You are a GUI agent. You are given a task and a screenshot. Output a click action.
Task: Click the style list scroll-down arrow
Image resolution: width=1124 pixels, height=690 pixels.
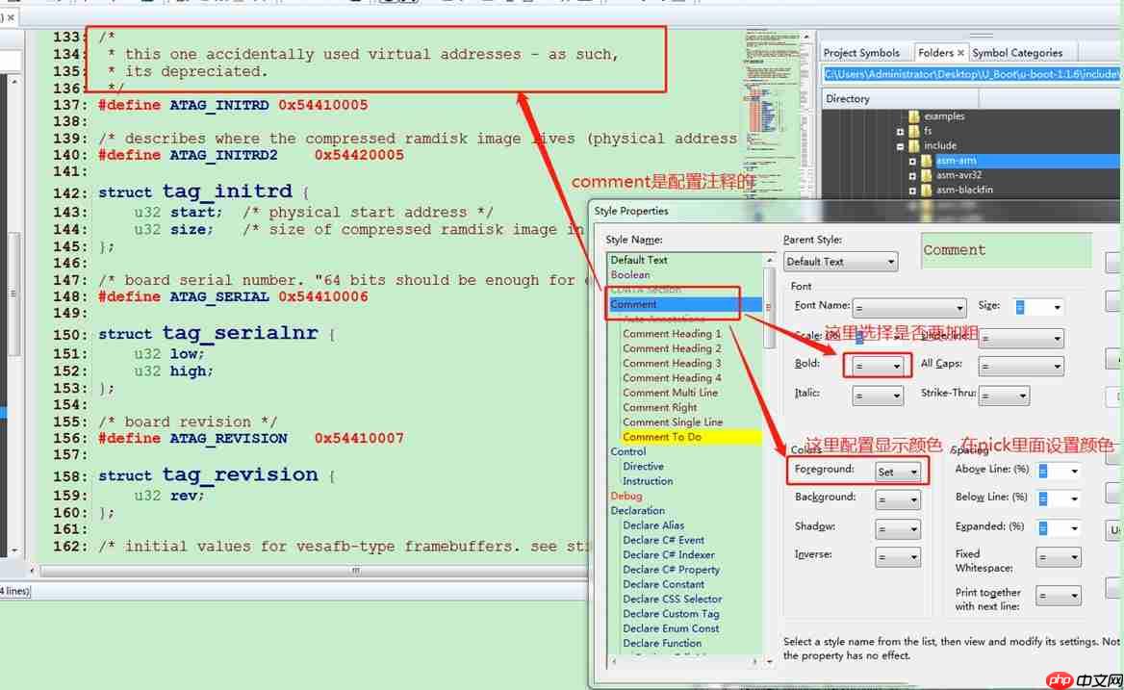[769, 661]
